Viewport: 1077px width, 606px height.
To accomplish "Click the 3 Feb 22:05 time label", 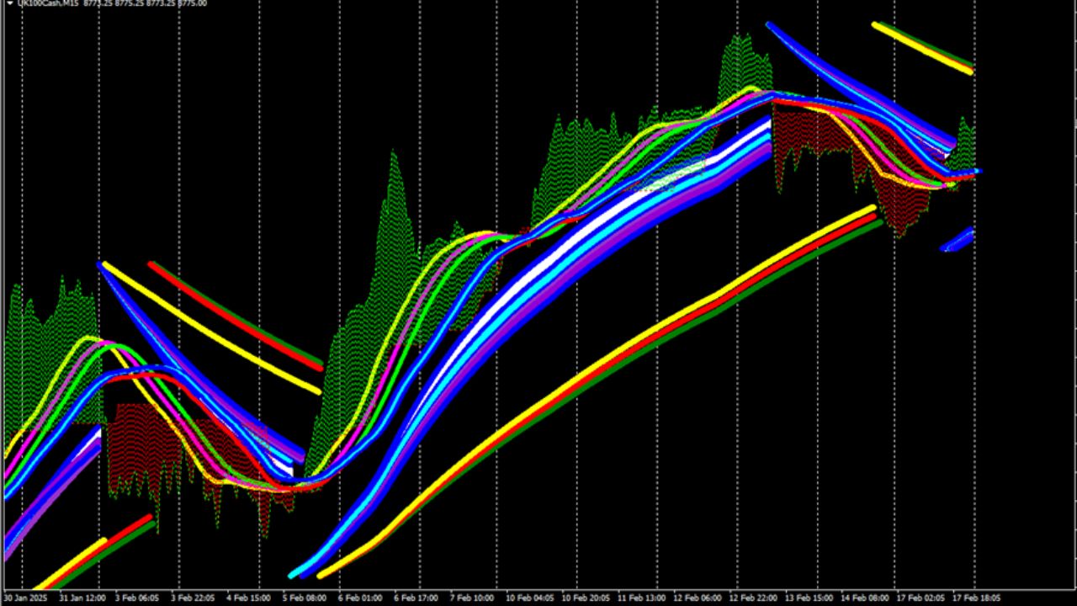I will pyautogui.click(x=194, y=598).
